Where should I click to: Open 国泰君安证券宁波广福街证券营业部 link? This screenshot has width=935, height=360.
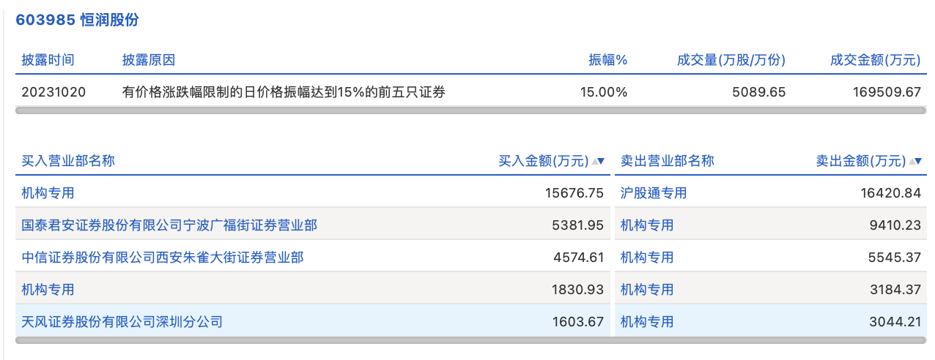[x=169, y=225]
